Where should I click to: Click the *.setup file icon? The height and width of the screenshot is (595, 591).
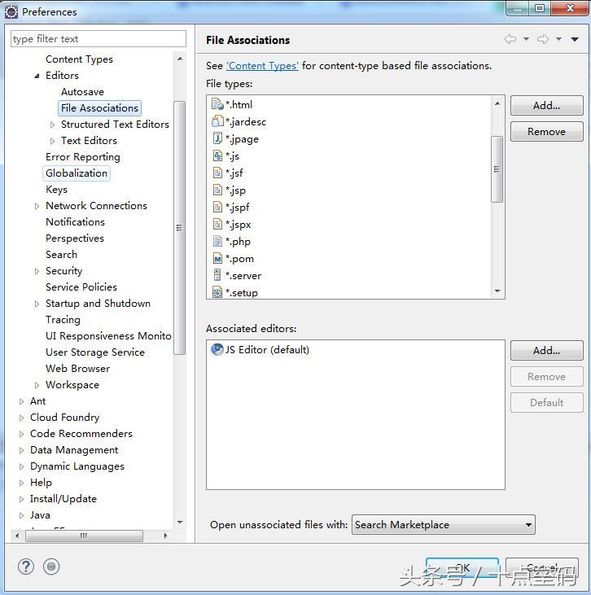click(217, 292)
